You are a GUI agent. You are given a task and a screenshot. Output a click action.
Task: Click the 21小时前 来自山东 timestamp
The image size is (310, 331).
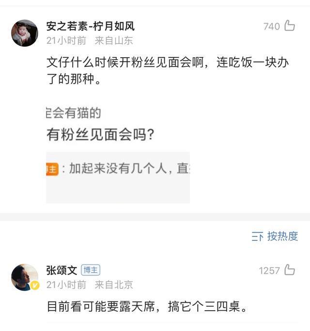coord(90,41)
